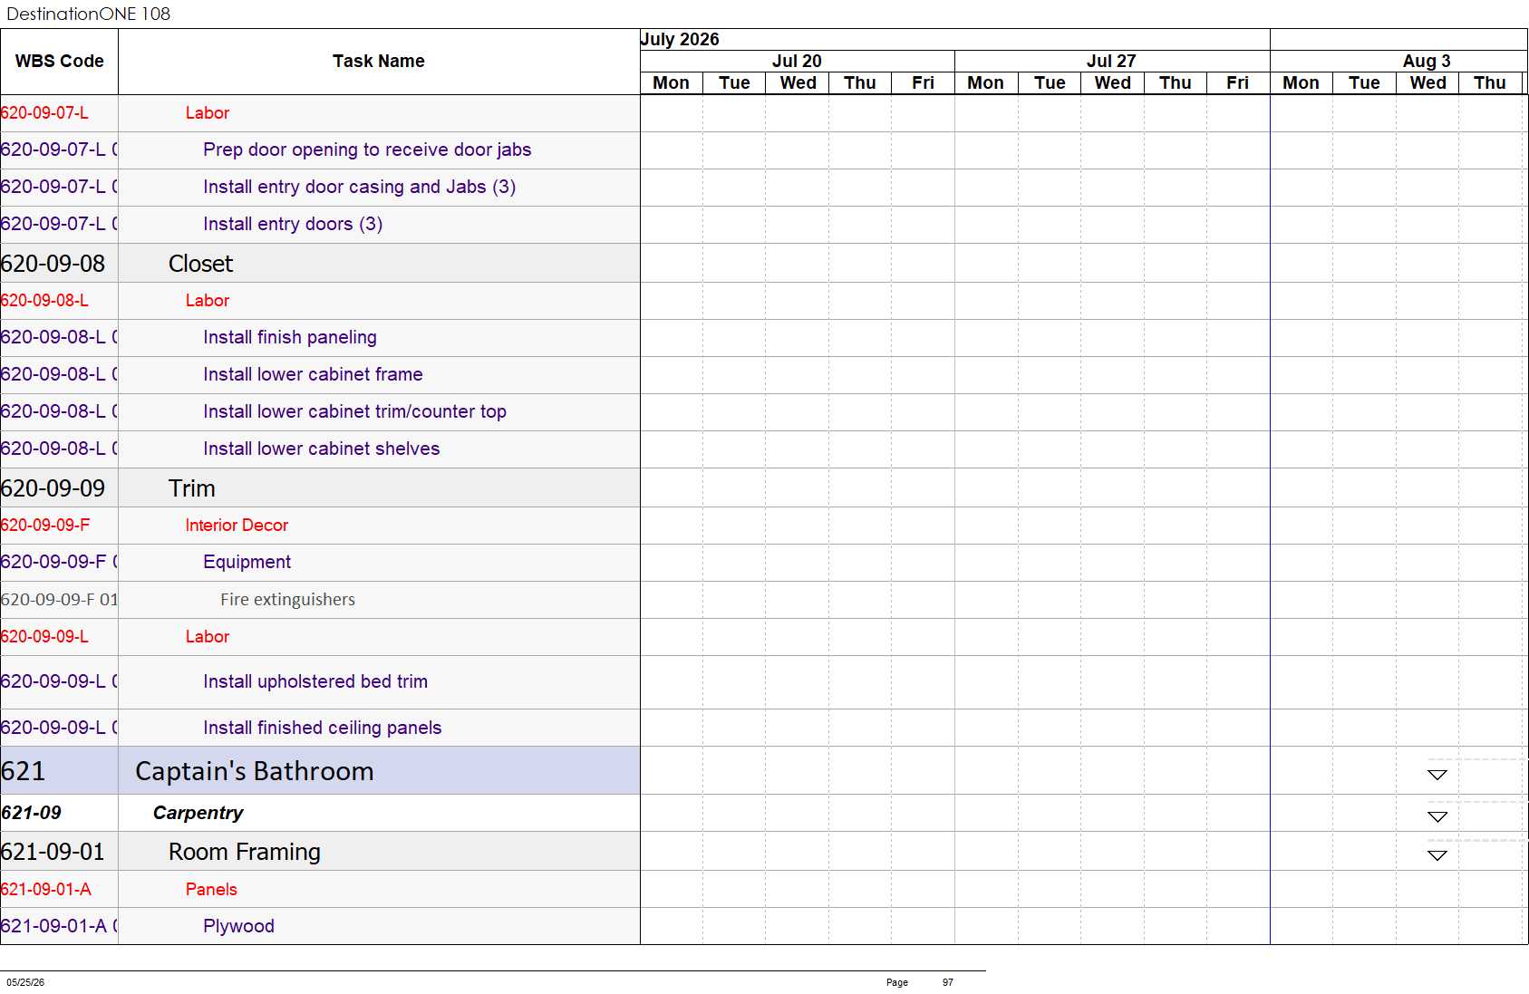Select the Trim group row
The width and height of the screenshot is (1529, 994).
coord(320,488)
